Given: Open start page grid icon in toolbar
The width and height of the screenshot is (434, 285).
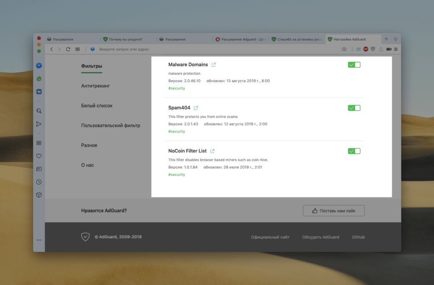Looking at the screenshot, I should (78, 49).
